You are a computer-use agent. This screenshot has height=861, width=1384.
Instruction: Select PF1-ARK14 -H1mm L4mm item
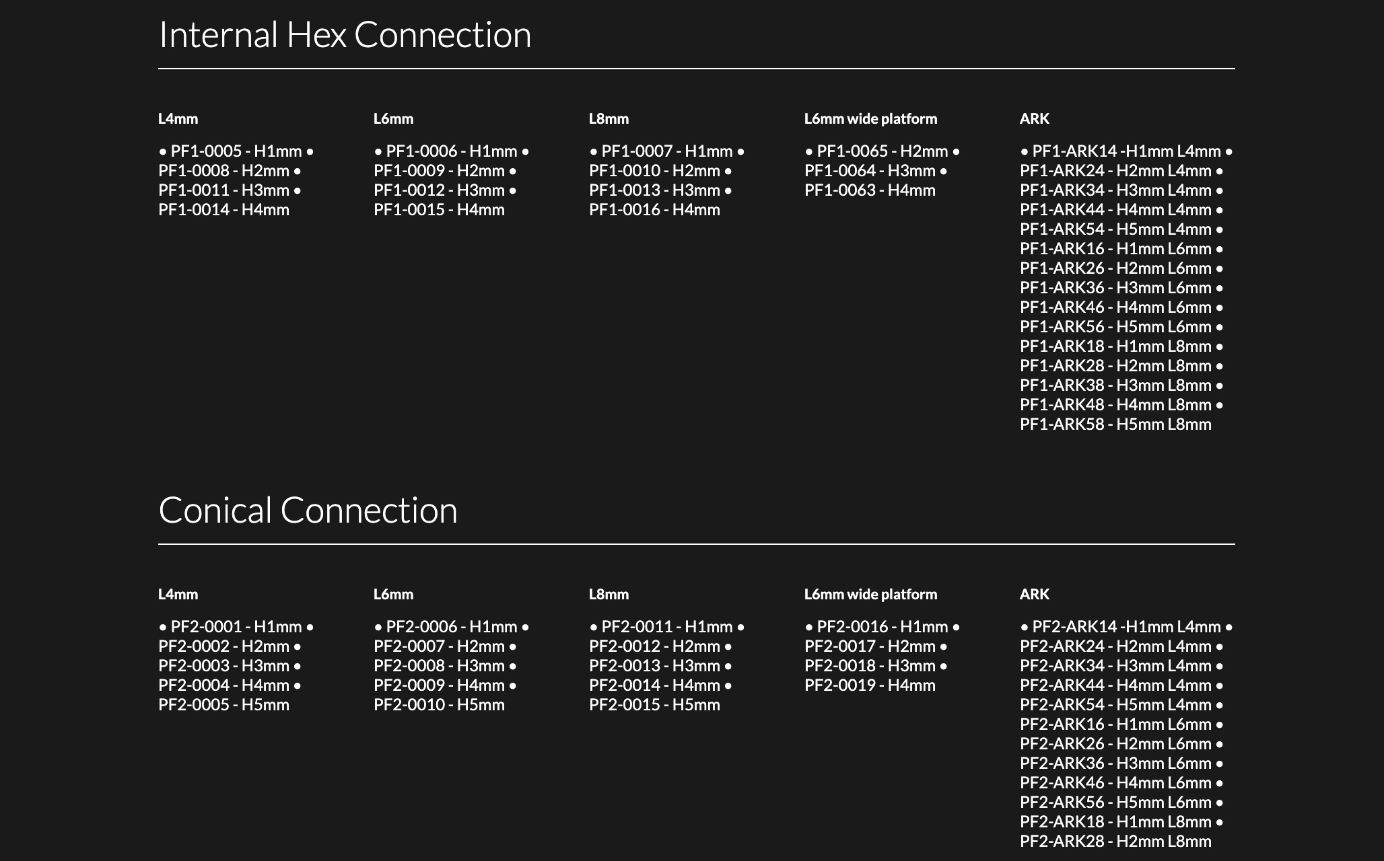1126,151
